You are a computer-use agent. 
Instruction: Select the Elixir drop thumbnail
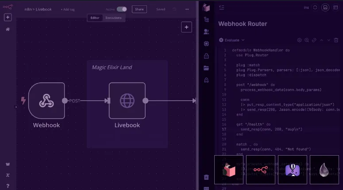[324, 170]
